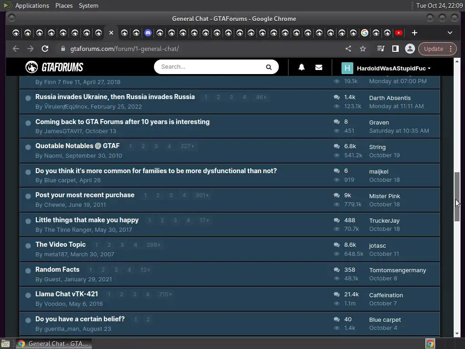Go to last page 288 of Video Topic
The width and height of the screenshot is (465, 349).
(x=153, y=245)
